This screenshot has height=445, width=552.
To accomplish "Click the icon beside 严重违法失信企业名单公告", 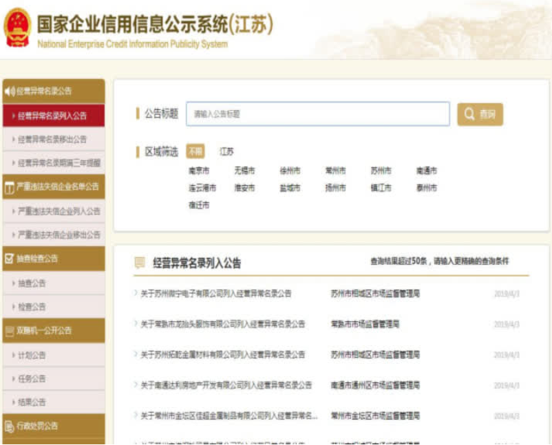I will tap(9, 186).
